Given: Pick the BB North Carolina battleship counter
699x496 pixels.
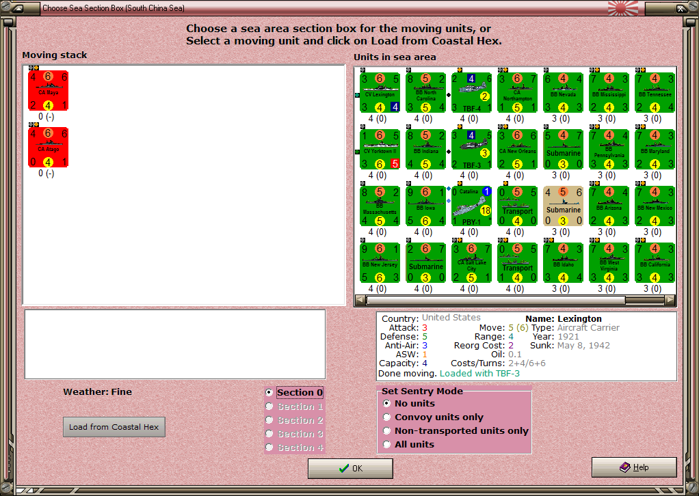Looking at the screenshot, I should 425,93.
